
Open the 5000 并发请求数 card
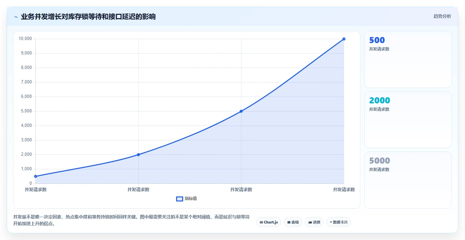point(408,180)
